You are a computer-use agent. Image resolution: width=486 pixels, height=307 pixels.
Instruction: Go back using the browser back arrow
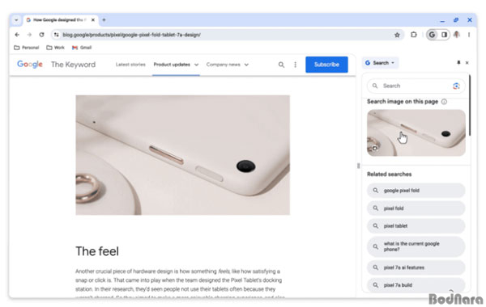point(17,35)
